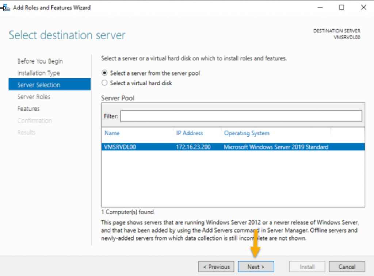
Task: Sort servers by the Name column
Action: [112, 133]
